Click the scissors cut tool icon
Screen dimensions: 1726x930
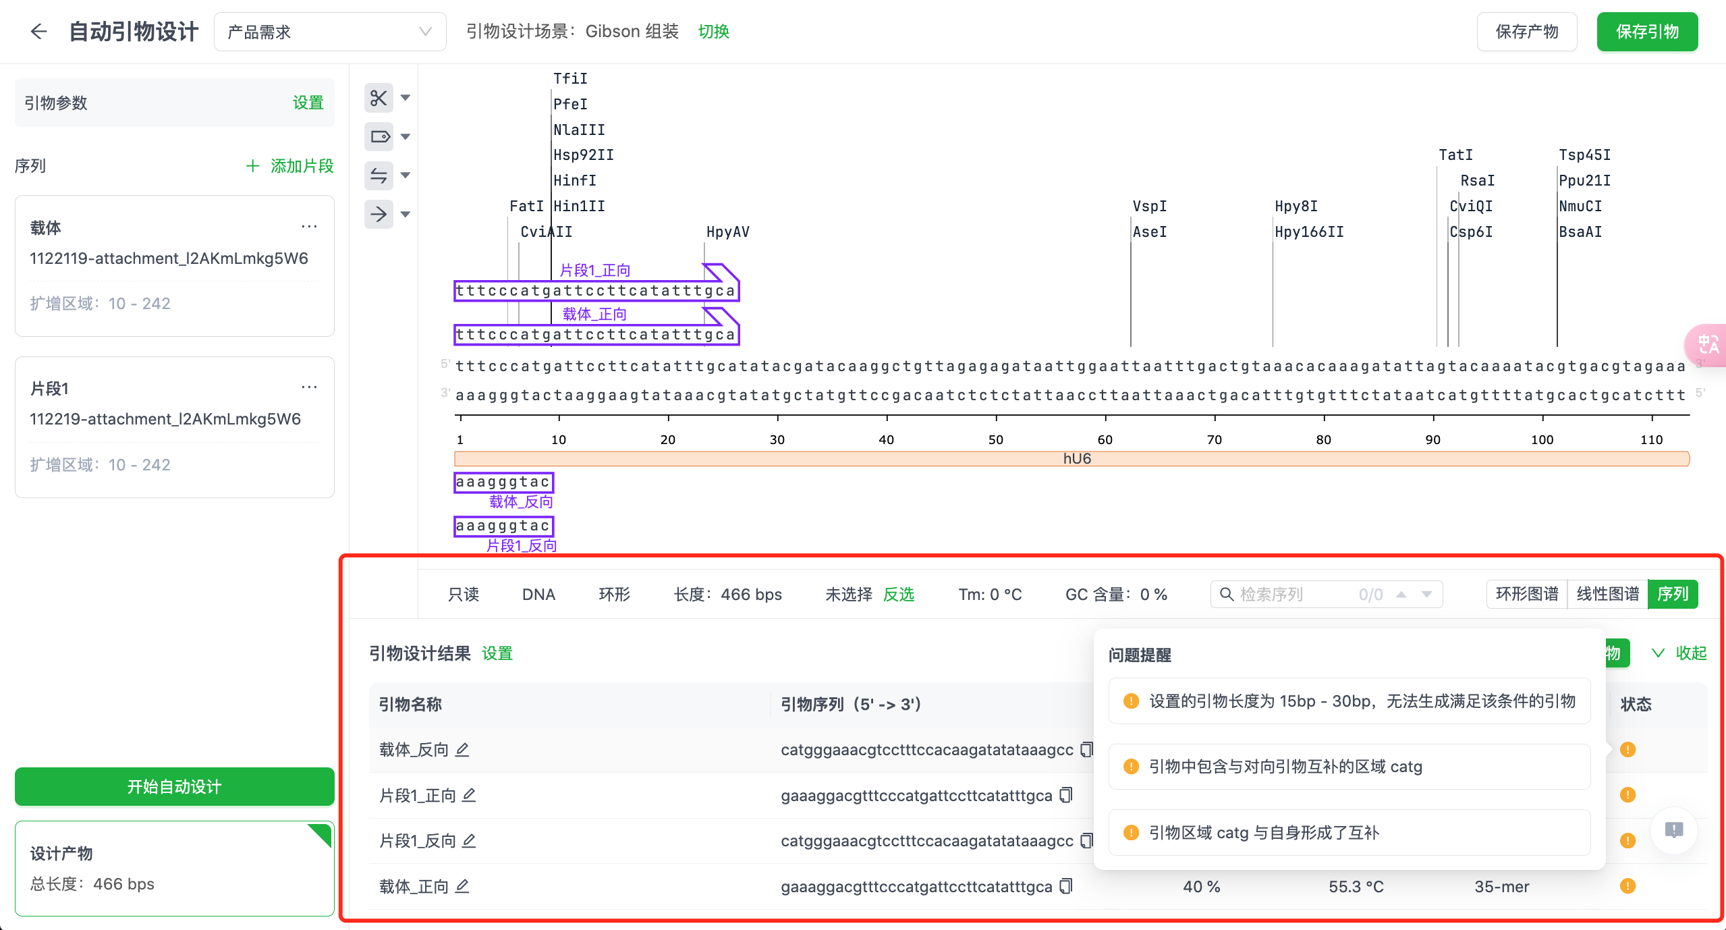pyautogui.click(x=379, y=98)
